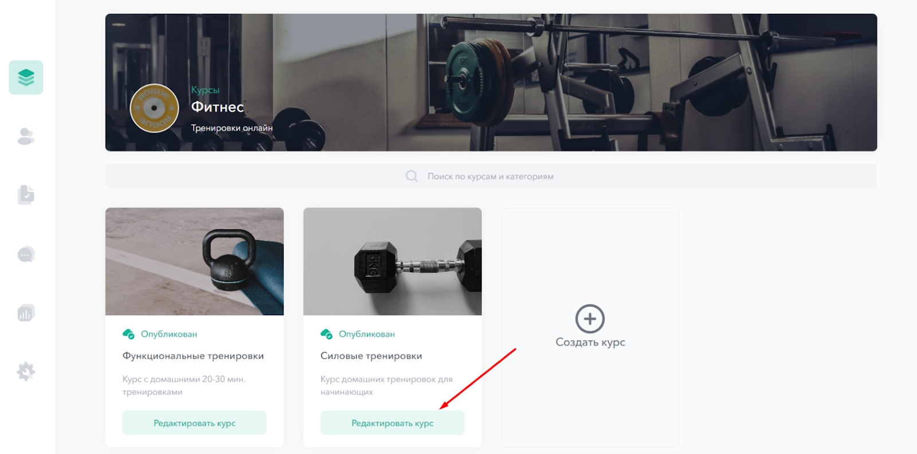Click the Создать курс label
The width and height of the screenshot is (917, 454).
(590, 342)
